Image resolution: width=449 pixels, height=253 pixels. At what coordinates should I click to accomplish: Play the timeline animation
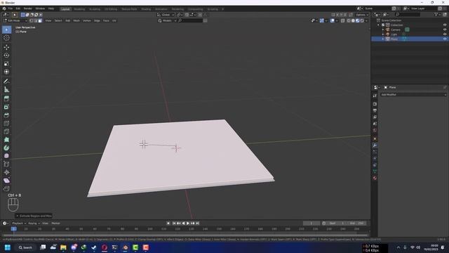pos(188,223)
